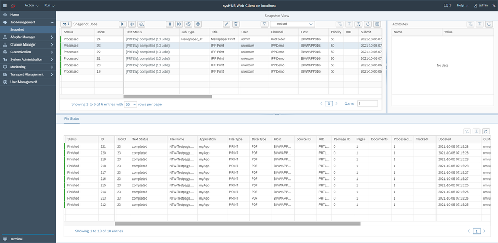Click the Newspaper_JT job type cell
This screenshot has width=498, height=243.
(x=194, y=39)
